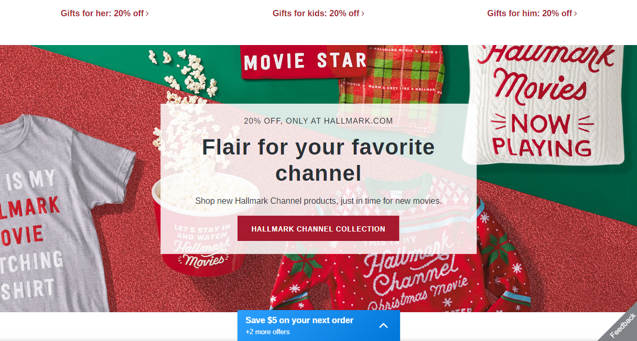Screen dimensions: 637x341
Task: Click the Shop new Hallmark Channel products text
Action: 318,201
